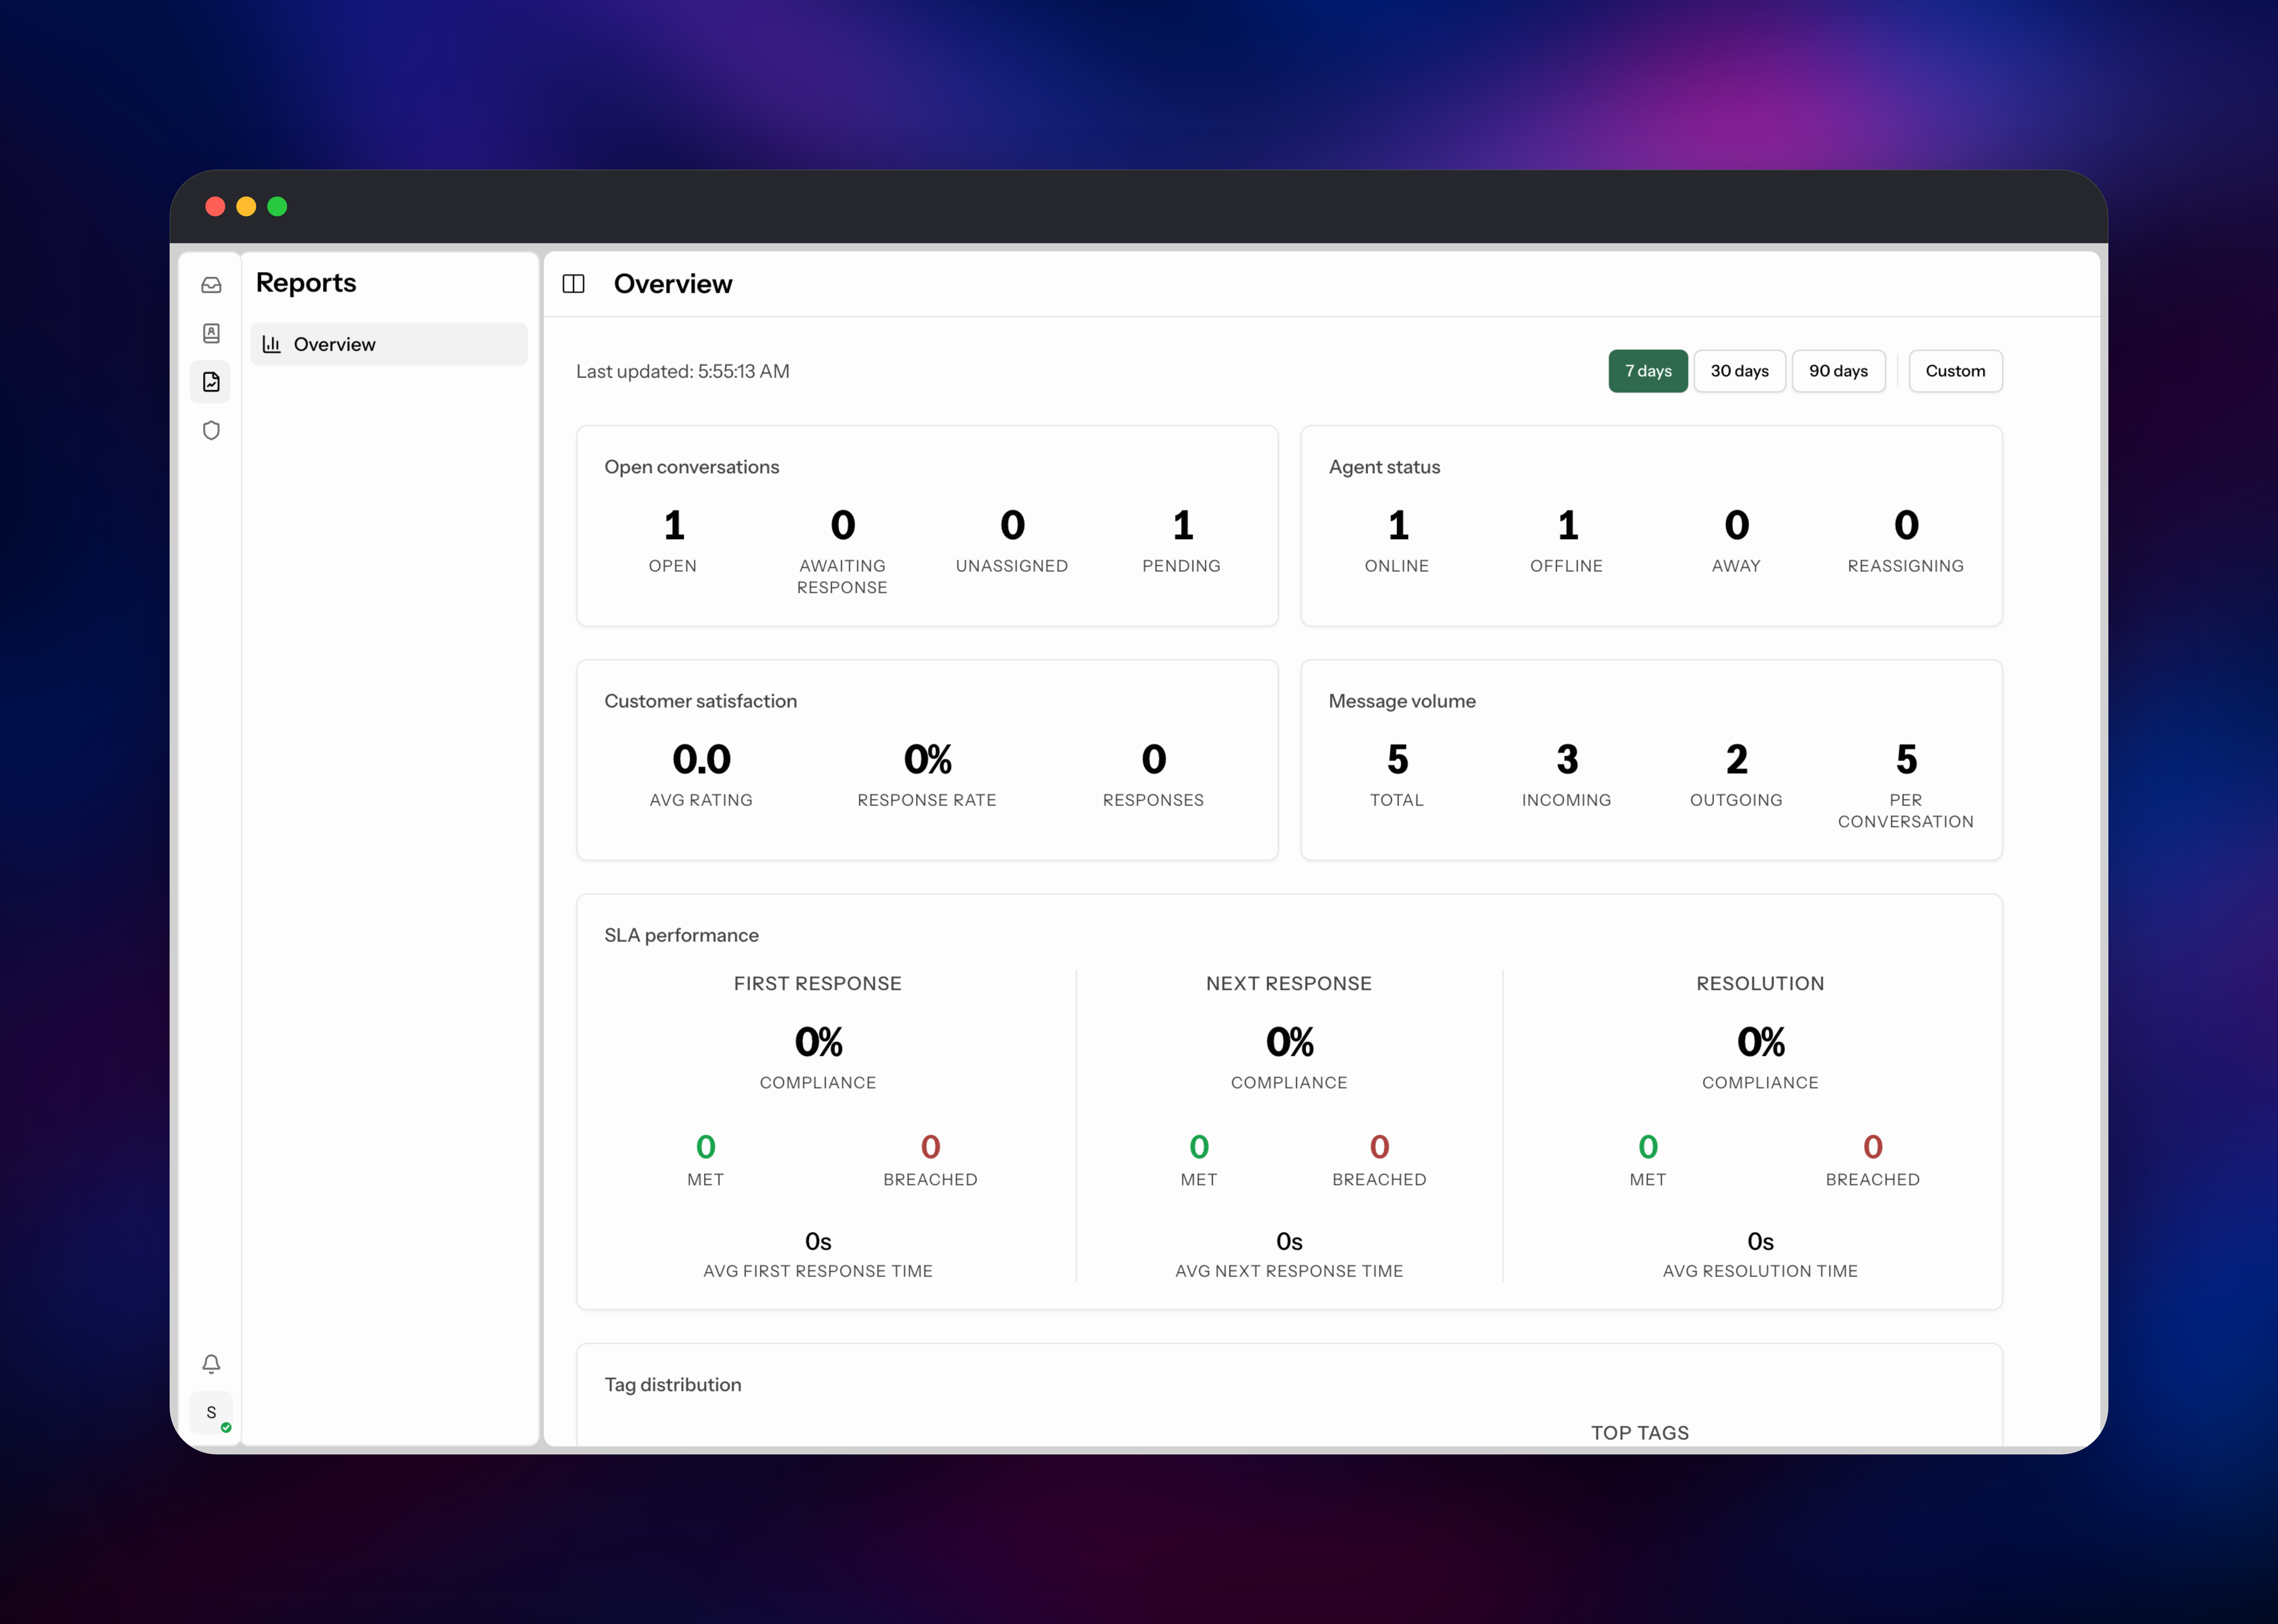Click the Open conversations card title
2278x1624 pixels.
(691, 467)
